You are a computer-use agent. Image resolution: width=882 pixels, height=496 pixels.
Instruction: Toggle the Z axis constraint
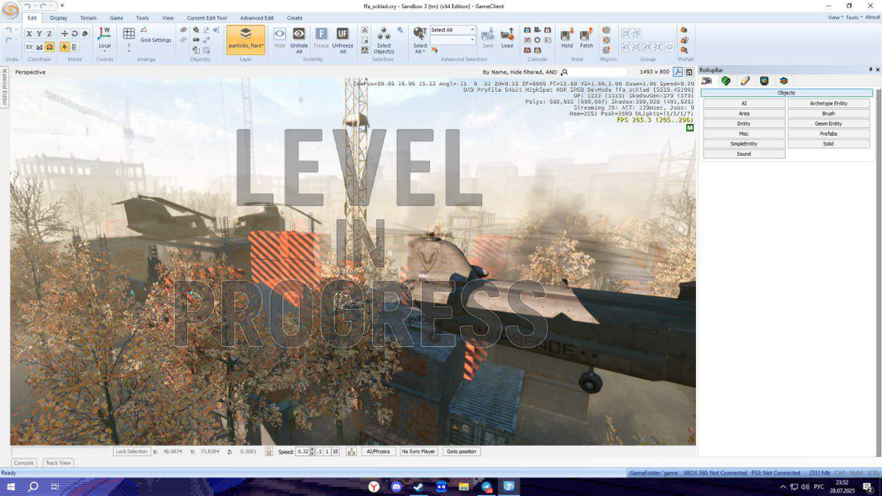coord(49,34)
